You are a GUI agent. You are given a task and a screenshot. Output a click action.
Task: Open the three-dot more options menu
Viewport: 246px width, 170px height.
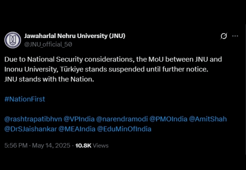click(235, 36)
